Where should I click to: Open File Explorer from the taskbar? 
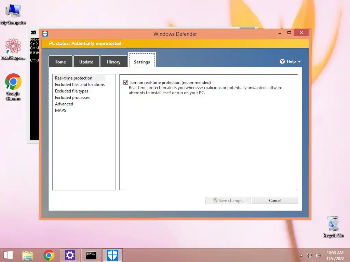28,255
